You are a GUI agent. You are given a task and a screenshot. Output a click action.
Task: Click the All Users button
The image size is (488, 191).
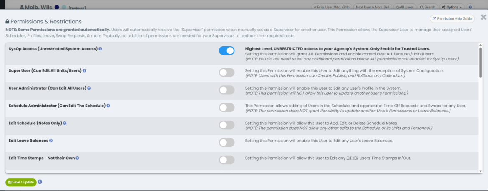(x=405, y=7)
